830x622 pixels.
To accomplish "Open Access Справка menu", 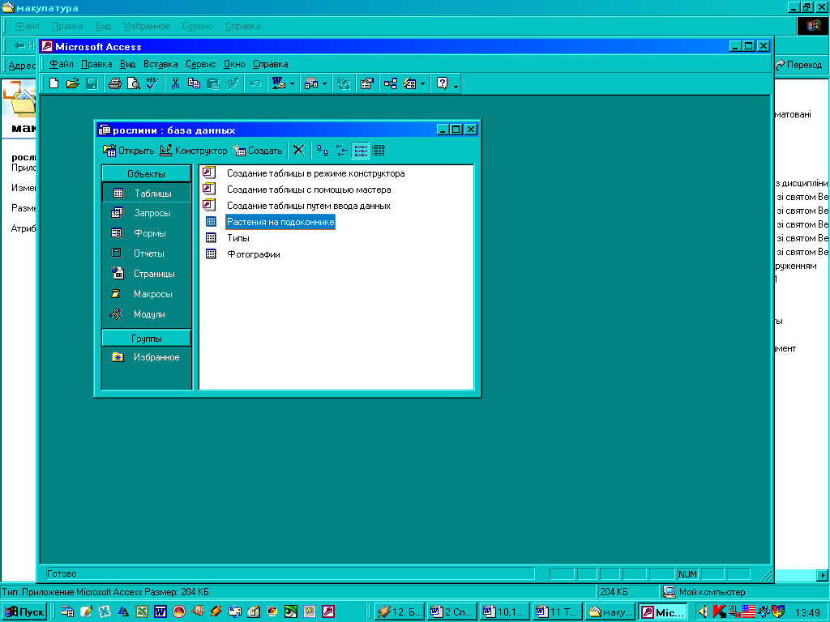I will pos(270,64).
